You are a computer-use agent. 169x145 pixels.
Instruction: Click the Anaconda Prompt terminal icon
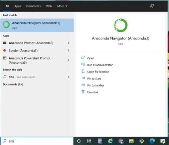(x=5, y=43)
